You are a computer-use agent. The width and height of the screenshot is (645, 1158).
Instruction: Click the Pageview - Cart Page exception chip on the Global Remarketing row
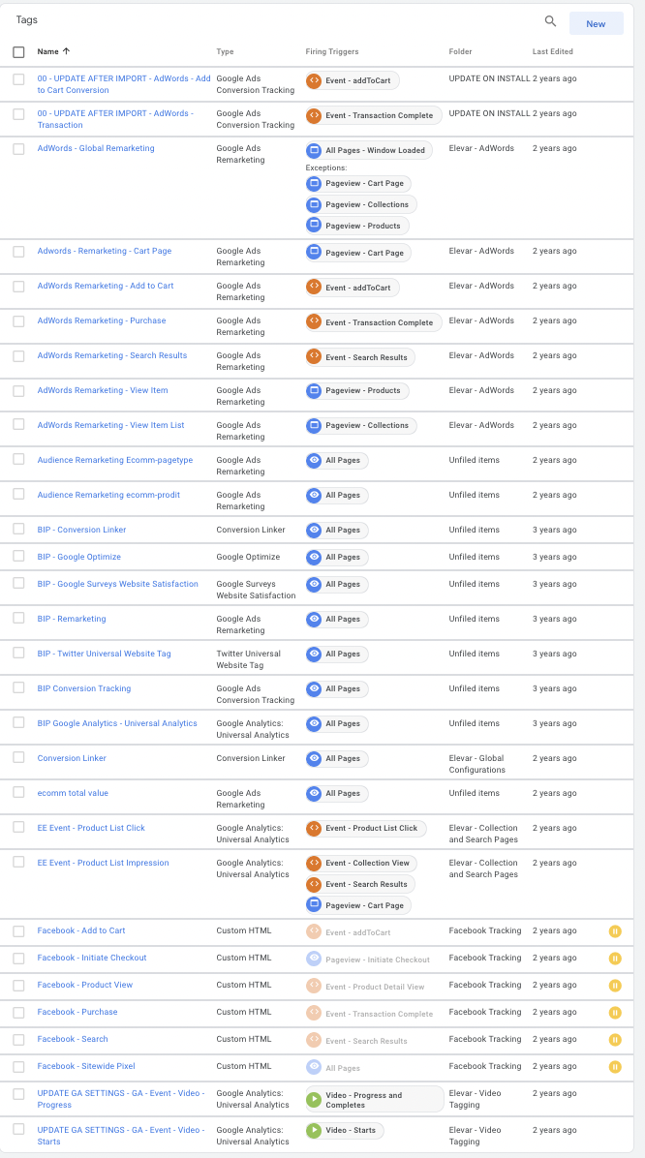coord(358,184)
